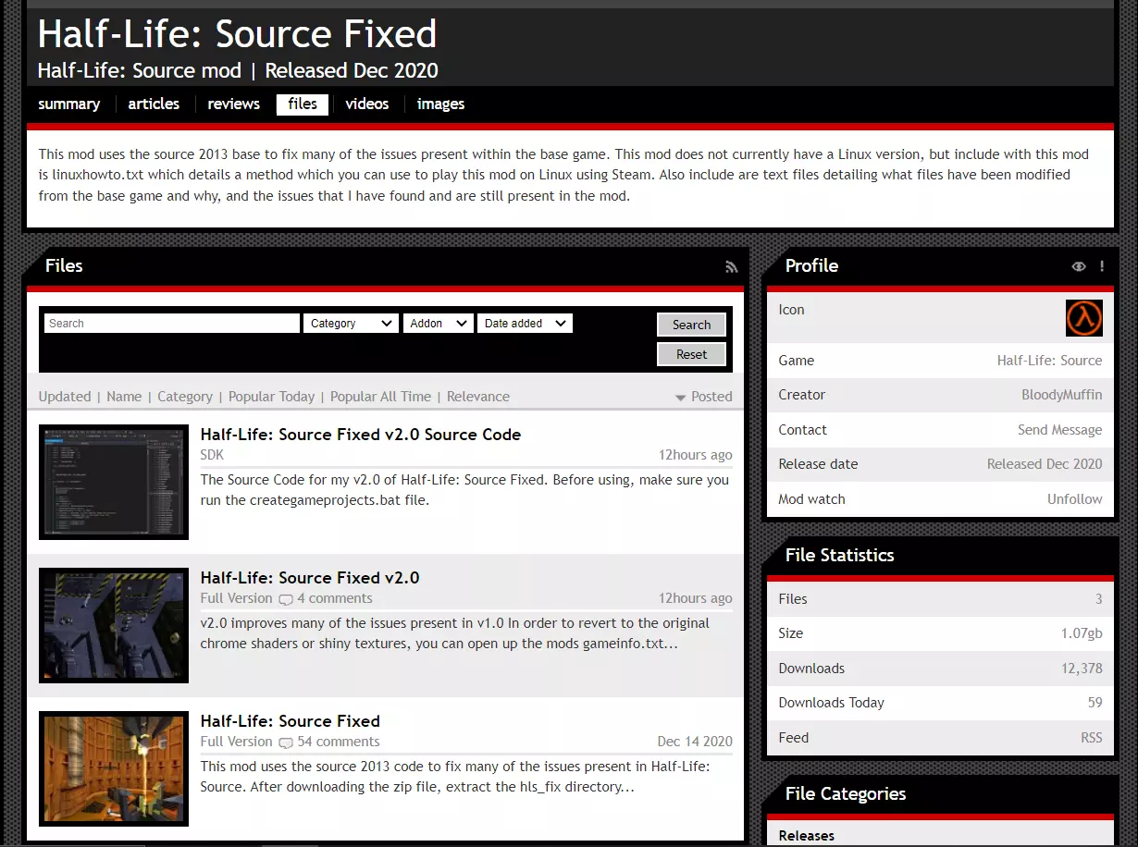Sort files by Relevance
The width and height of the screenshot is (1138, 847).
click(478, 397)
